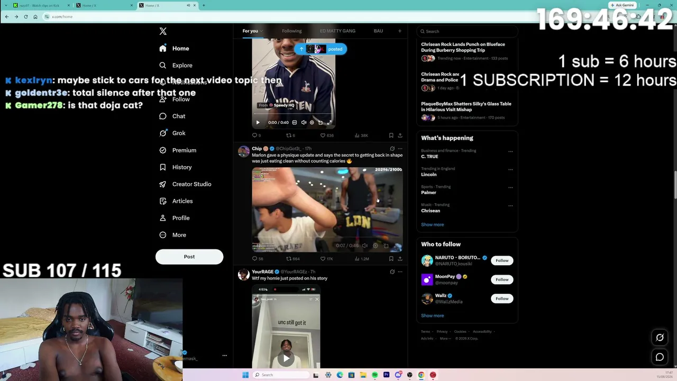Open Profile from the sidebar
This screenshot has height=381, width=677.
(175, 217)
